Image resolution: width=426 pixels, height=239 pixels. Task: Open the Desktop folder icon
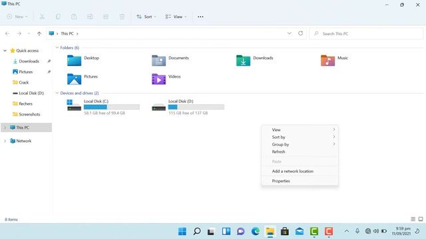click(x=74, y=60)
